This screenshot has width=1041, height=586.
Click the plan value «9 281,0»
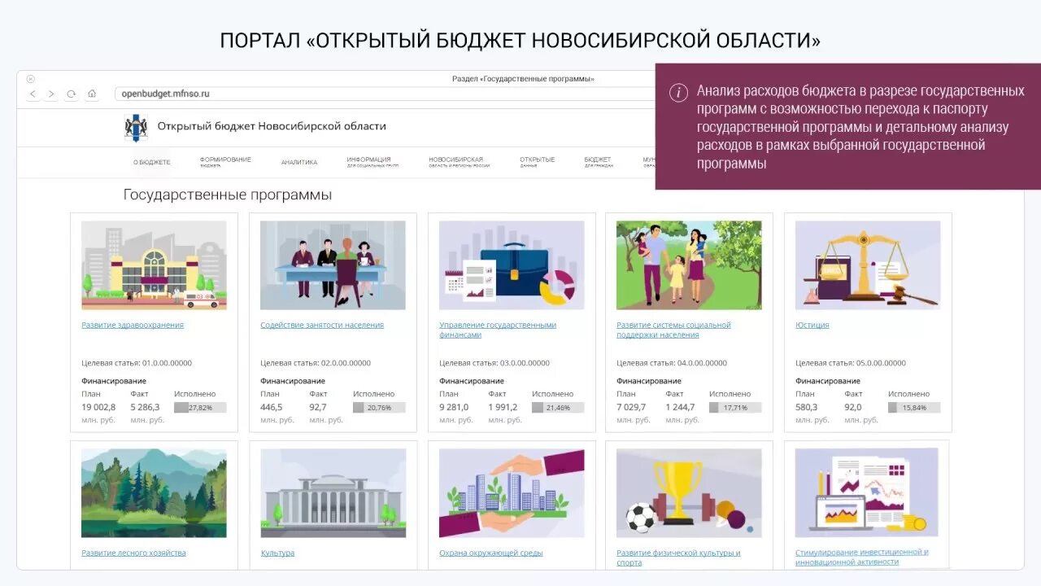point(454,407)
